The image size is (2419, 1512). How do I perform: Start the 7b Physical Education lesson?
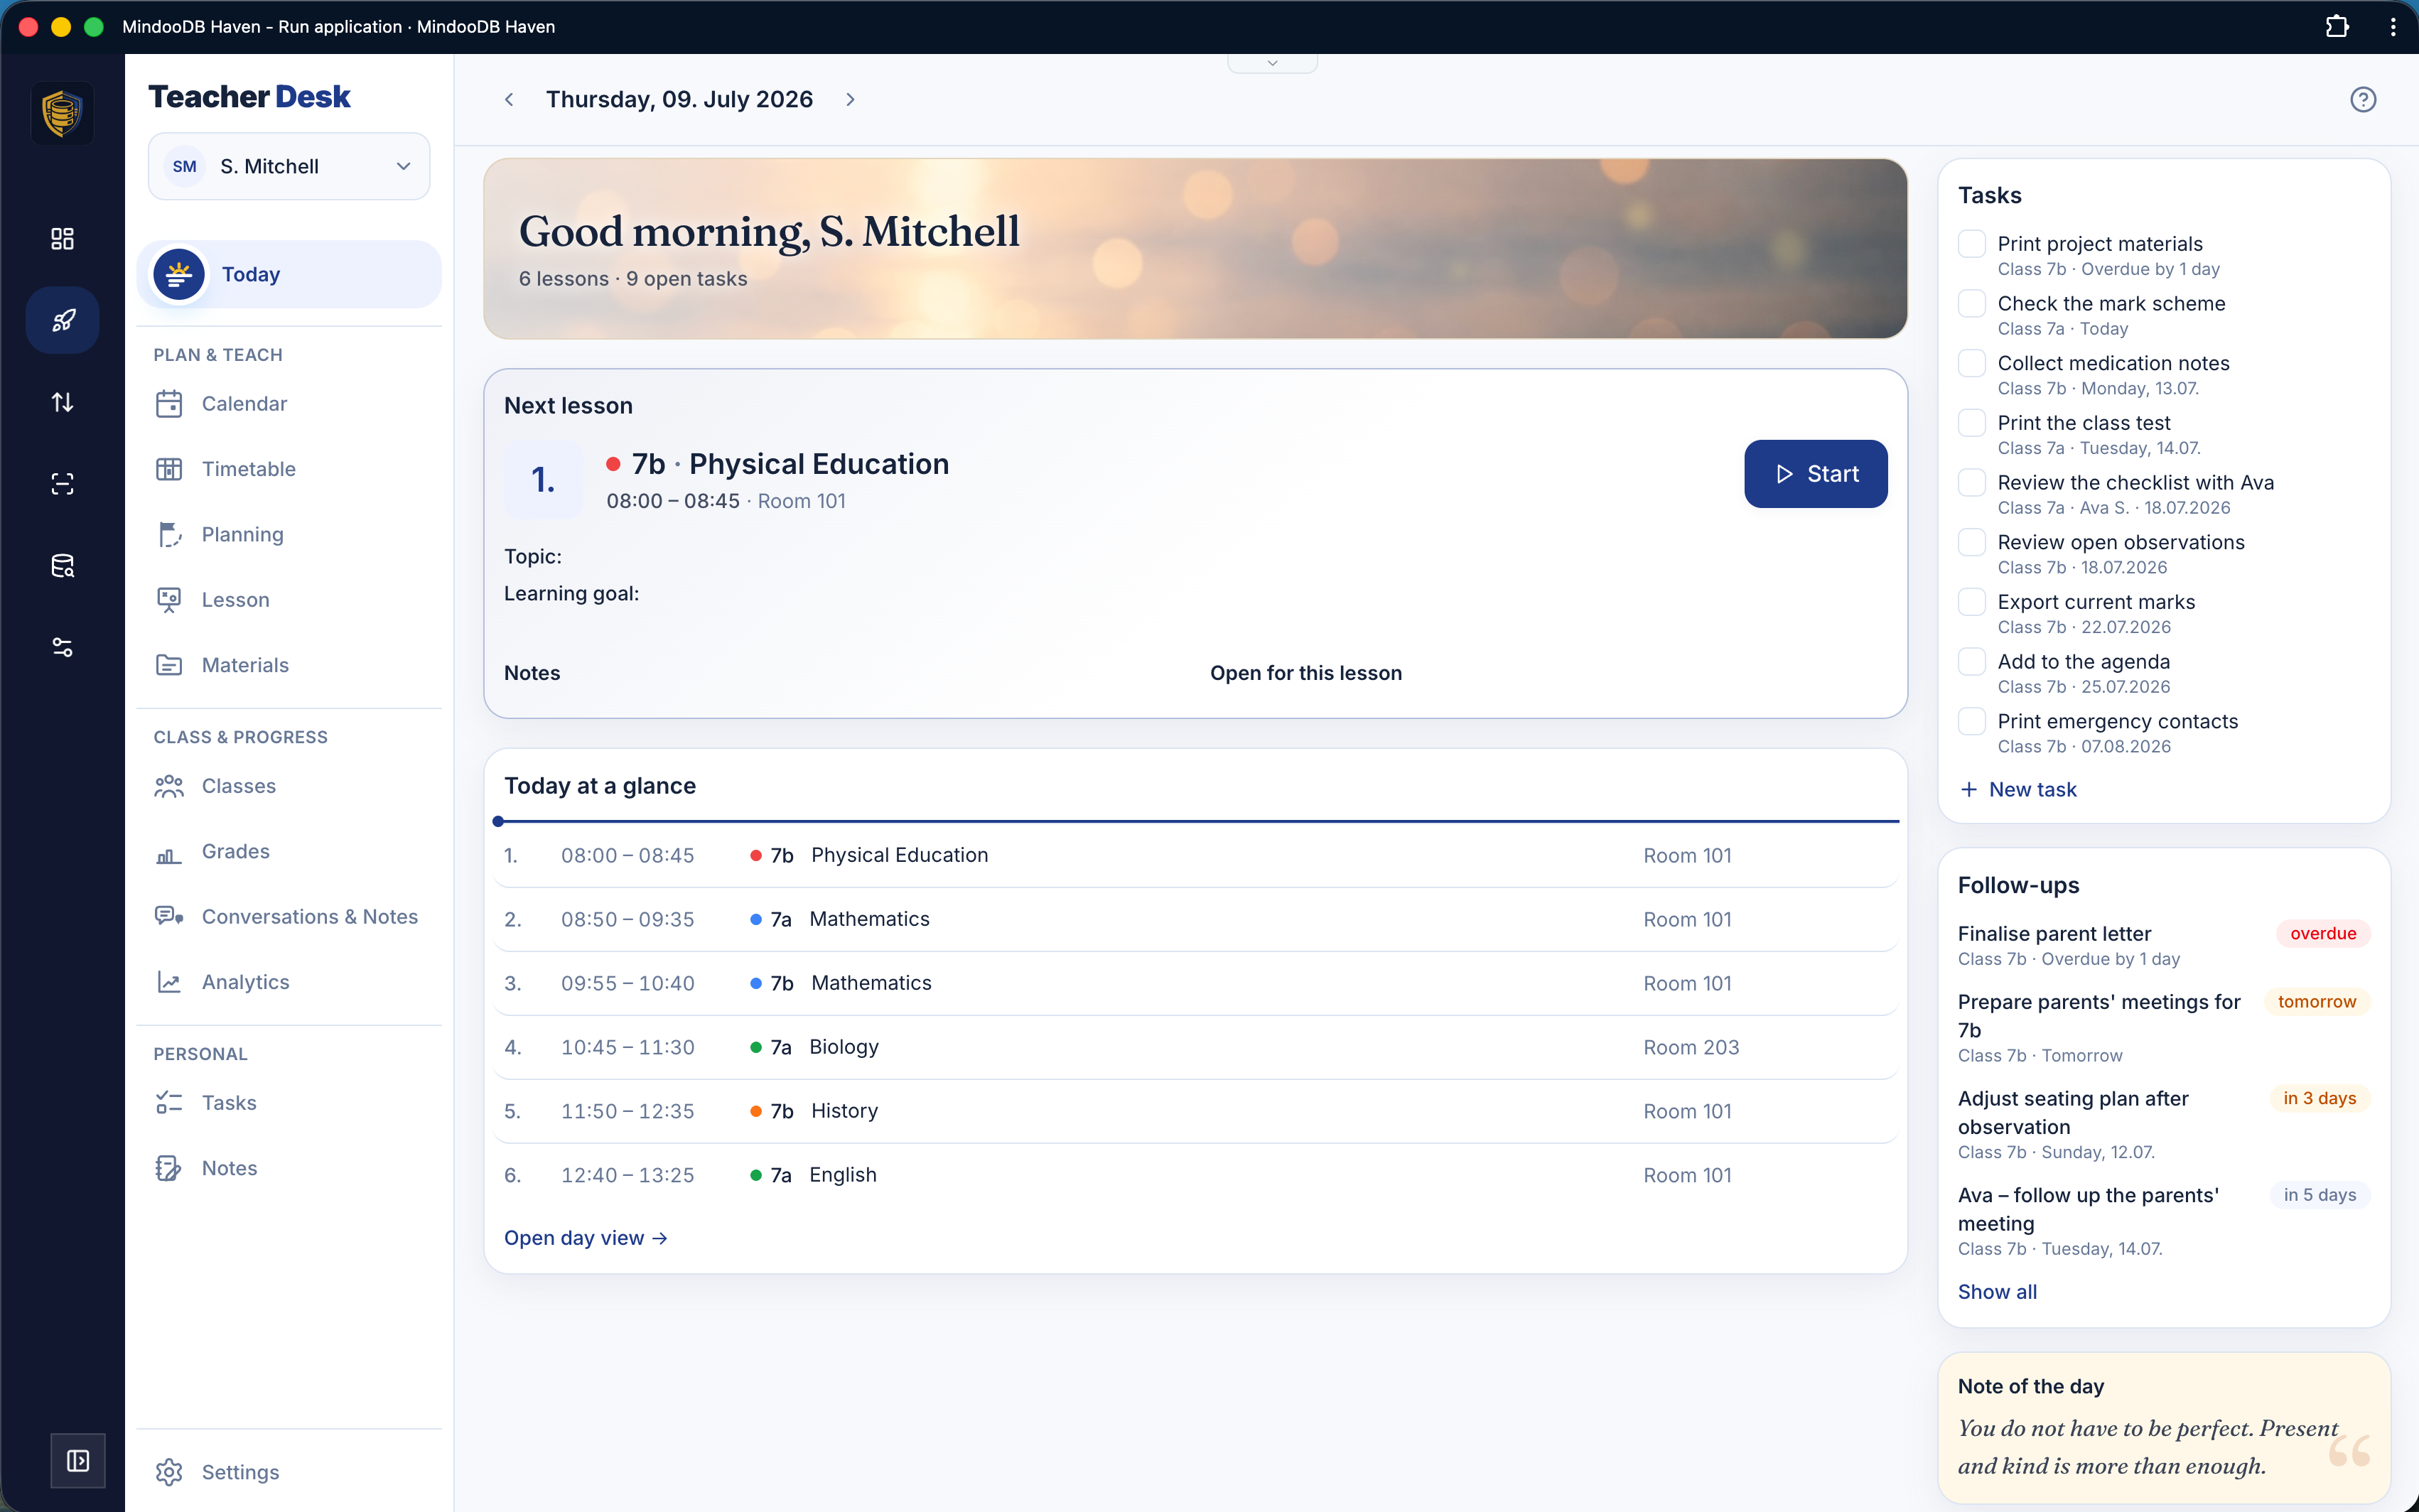(x=1815, y=474)
